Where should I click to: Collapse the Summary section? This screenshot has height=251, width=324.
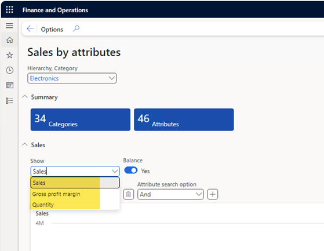coord(25,97)
